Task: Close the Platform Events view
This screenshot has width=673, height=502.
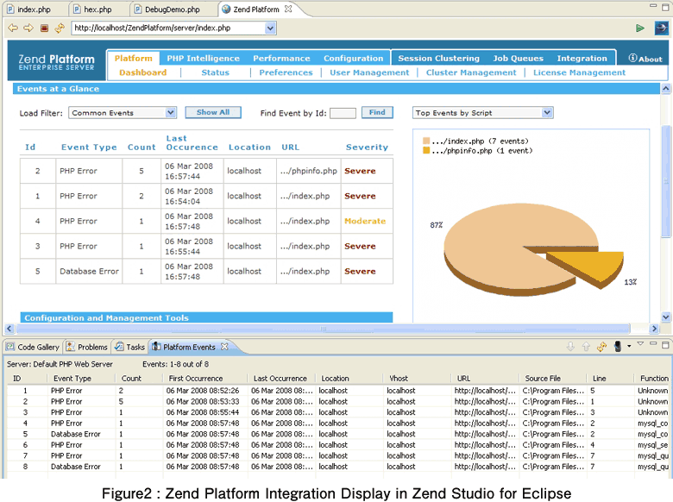Action: tap(224, 346)
